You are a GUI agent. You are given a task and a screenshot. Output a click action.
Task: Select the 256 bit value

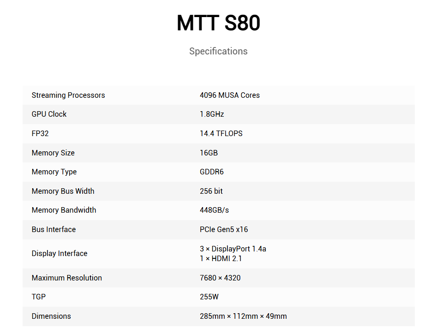[x=211, y=191]
